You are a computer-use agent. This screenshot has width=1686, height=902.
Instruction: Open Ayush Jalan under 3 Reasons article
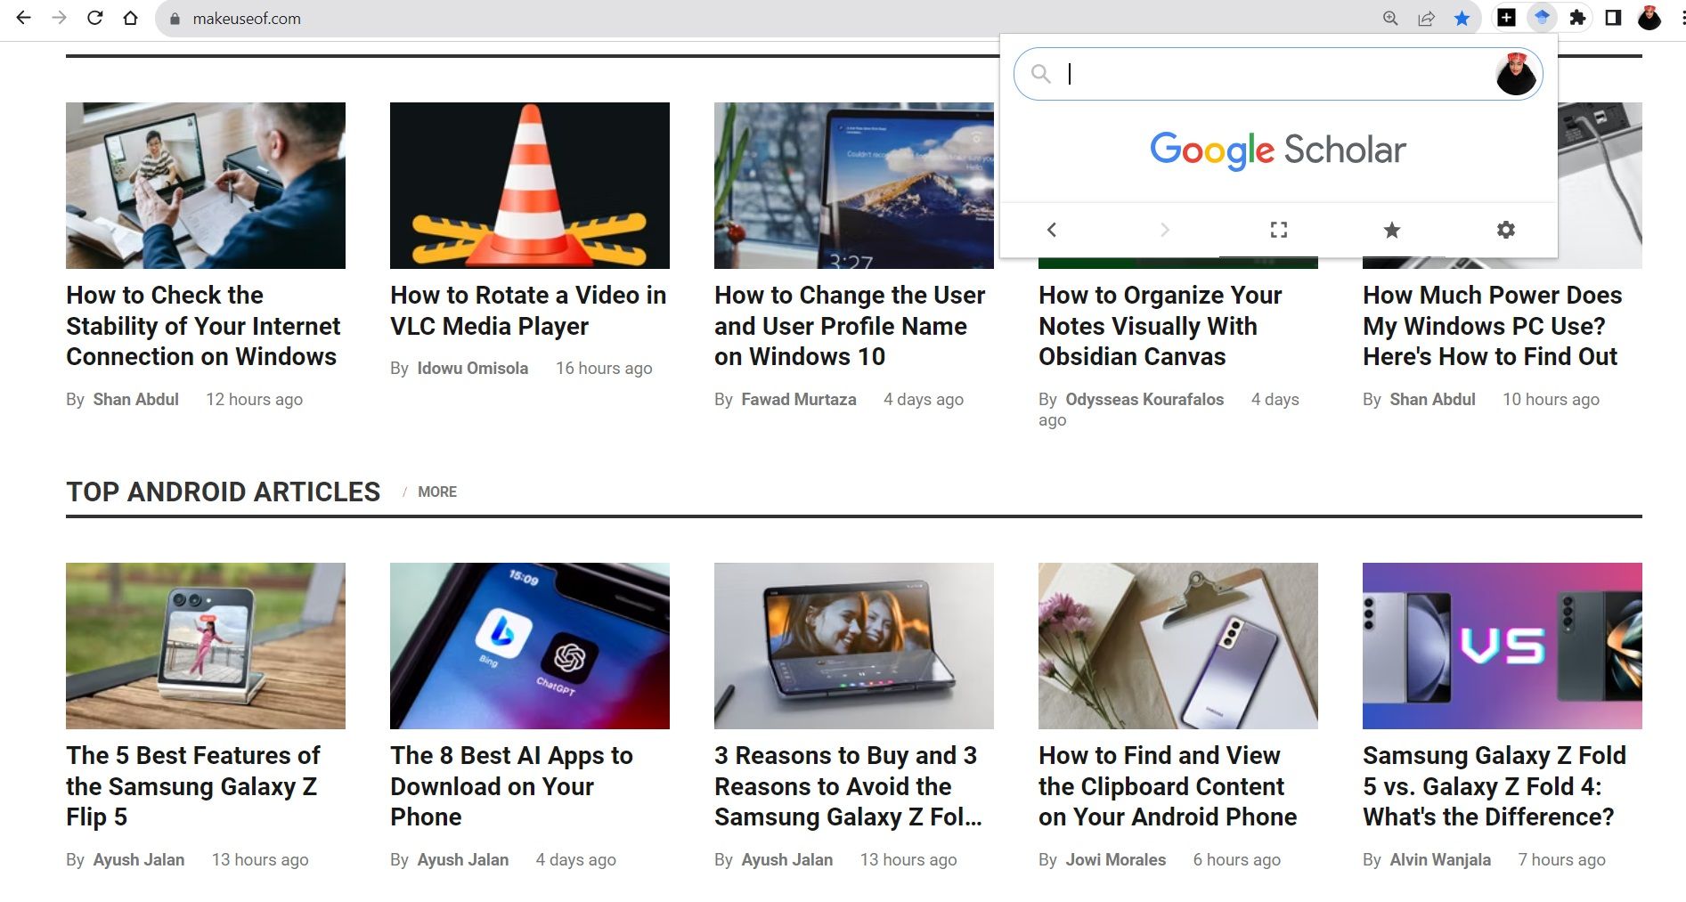787,860
